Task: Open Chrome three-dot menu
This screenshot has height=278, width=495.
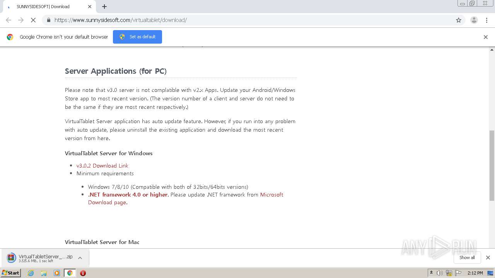Action: coord(487,20)
